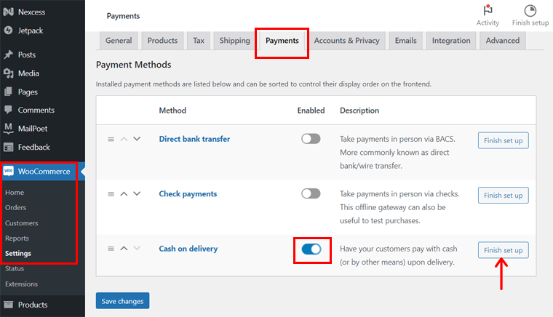Screen dimensions: 553x317
Task: Move Cash on delivery up with chevron
Action: click(x=124, y=249)
